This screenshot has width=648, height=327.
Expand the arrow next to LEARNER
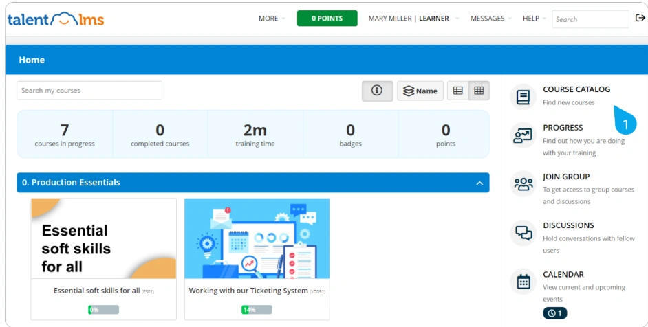coord(457,19)
